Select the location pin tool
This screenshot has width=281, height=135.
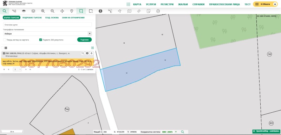coord(72,11)
